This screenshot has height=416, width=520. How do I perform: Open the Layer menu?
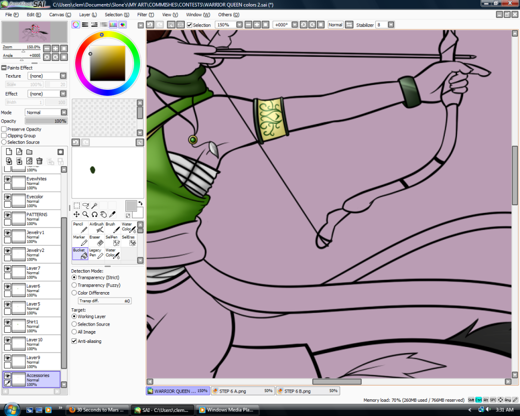pyautogui.click(x=88, y=15)
